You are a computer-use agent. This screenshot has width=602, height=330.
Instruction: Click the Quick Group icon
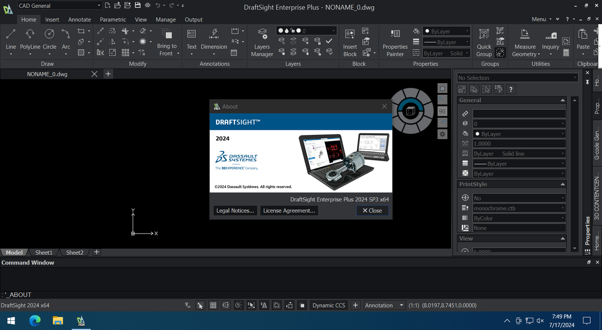[484, 34]
